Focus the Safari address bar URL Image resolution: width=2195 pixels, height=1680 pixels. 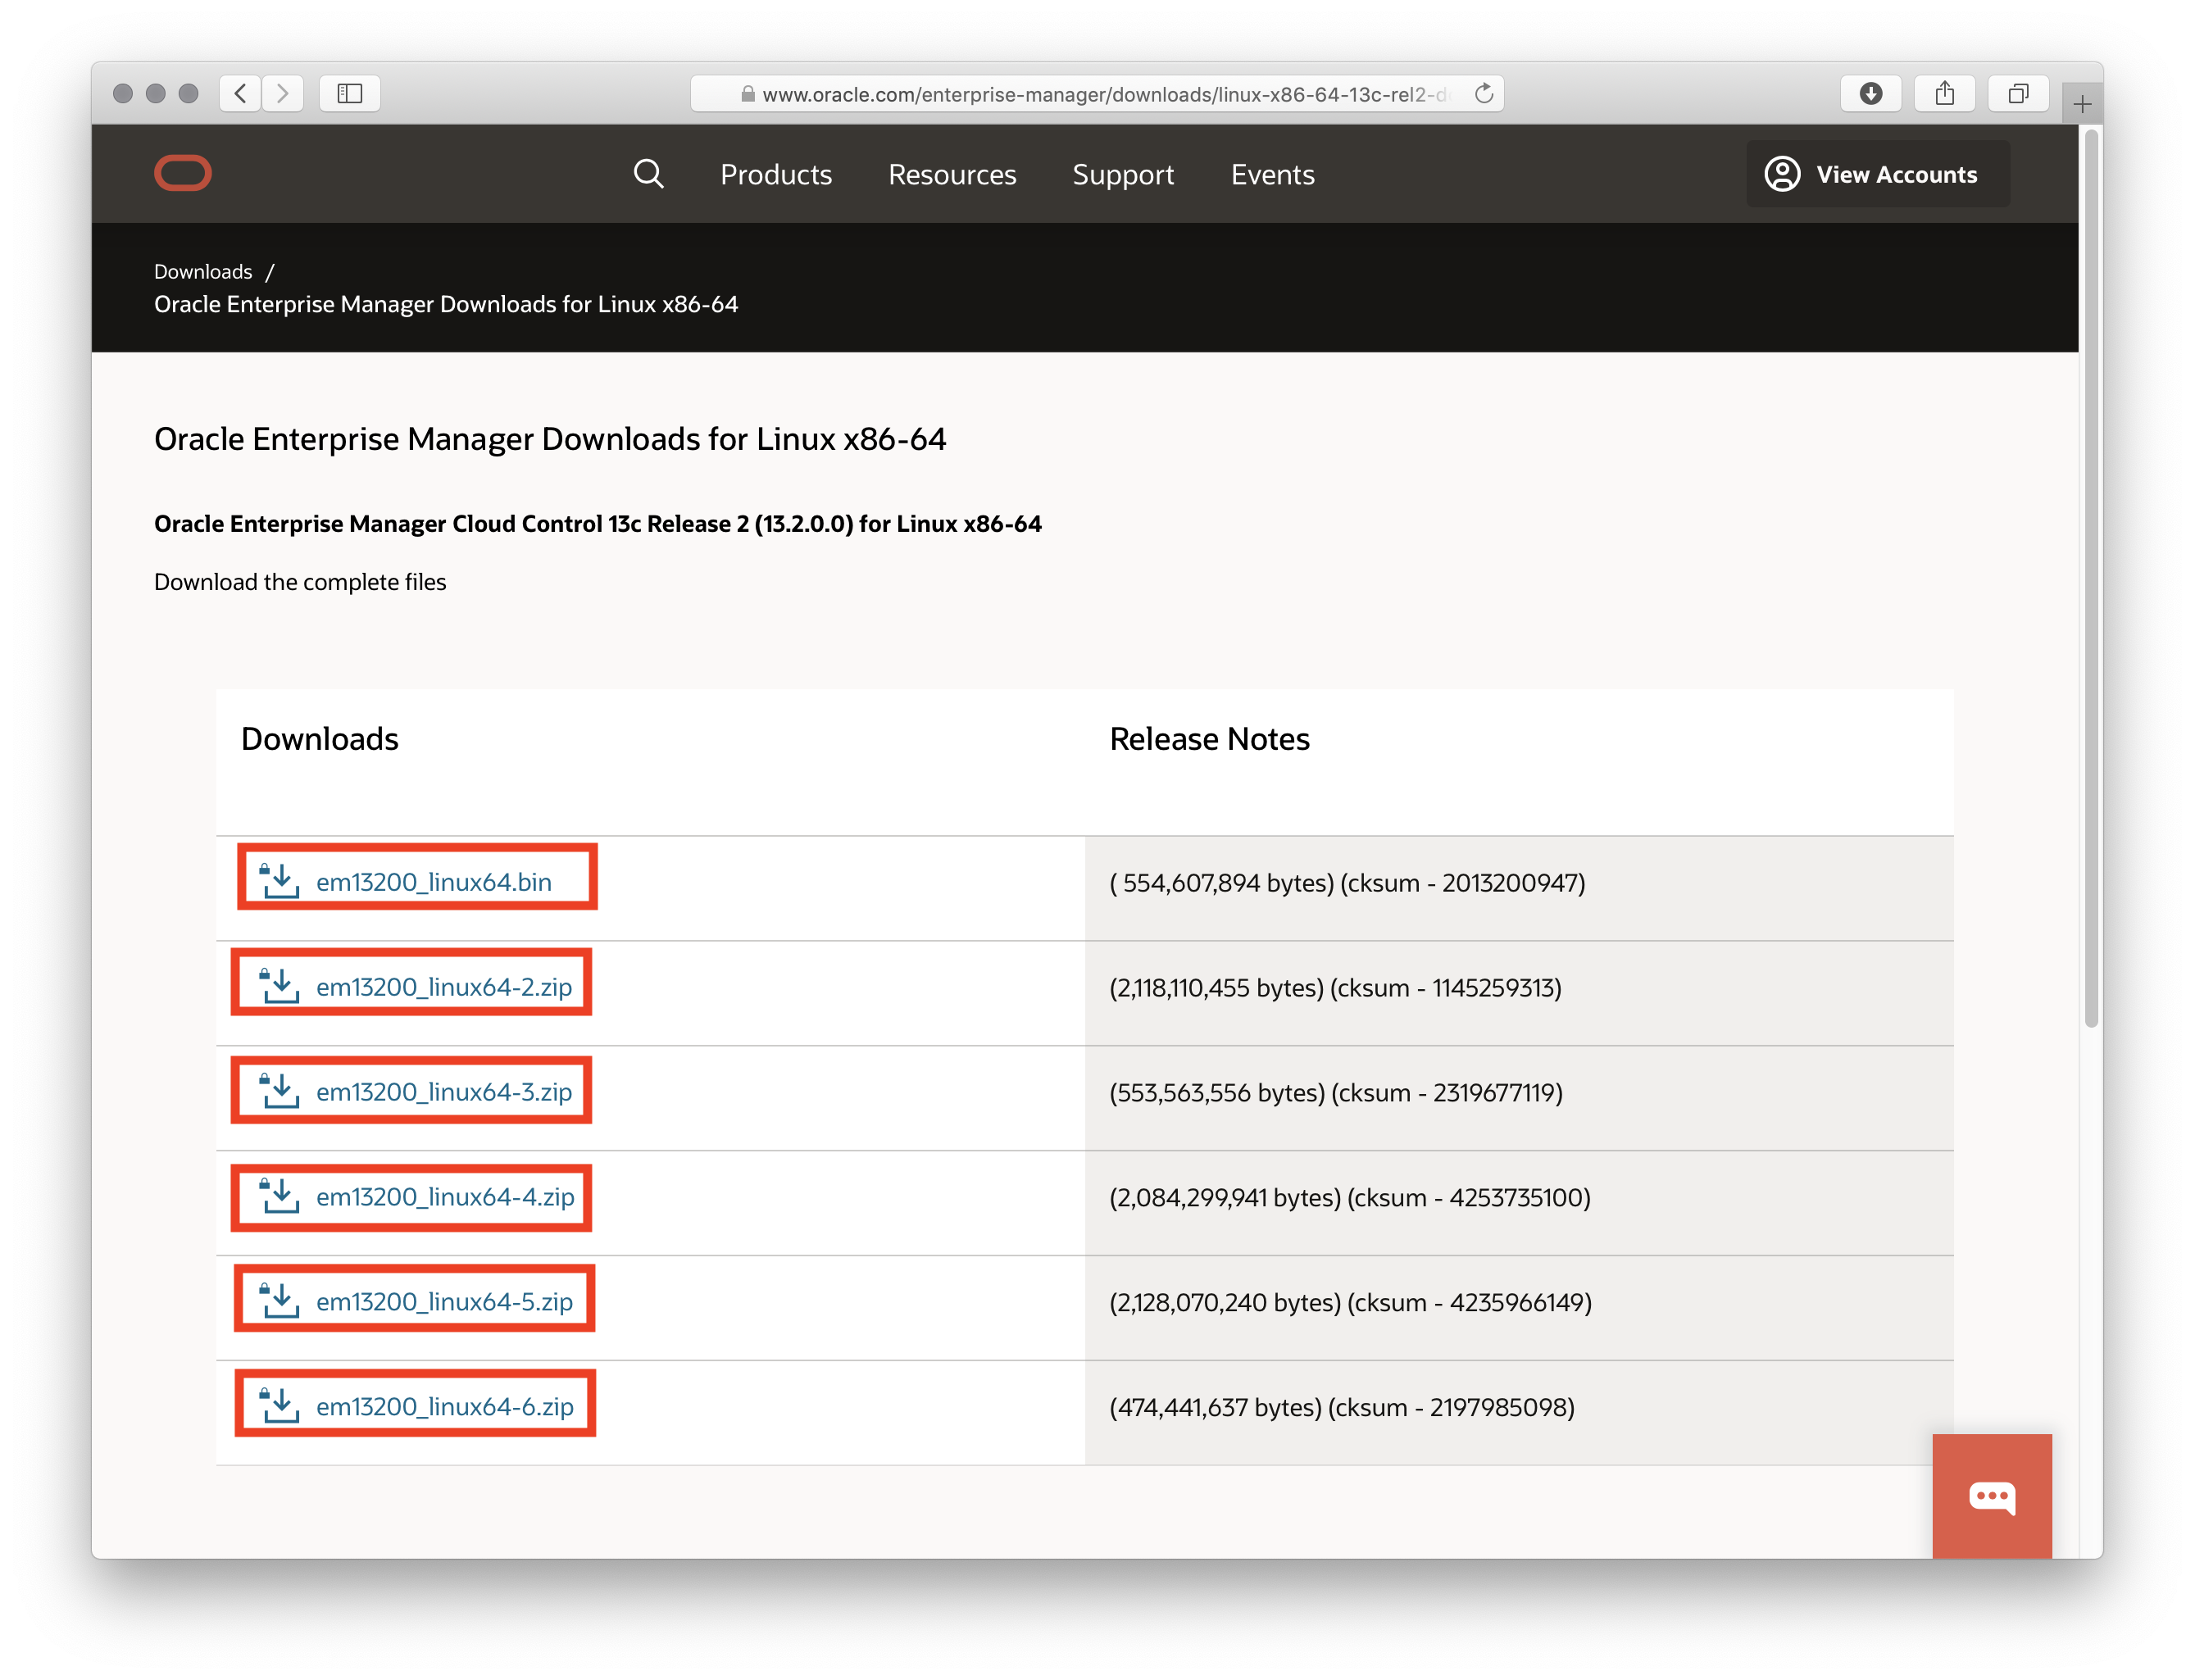[x=1097, y=94]
